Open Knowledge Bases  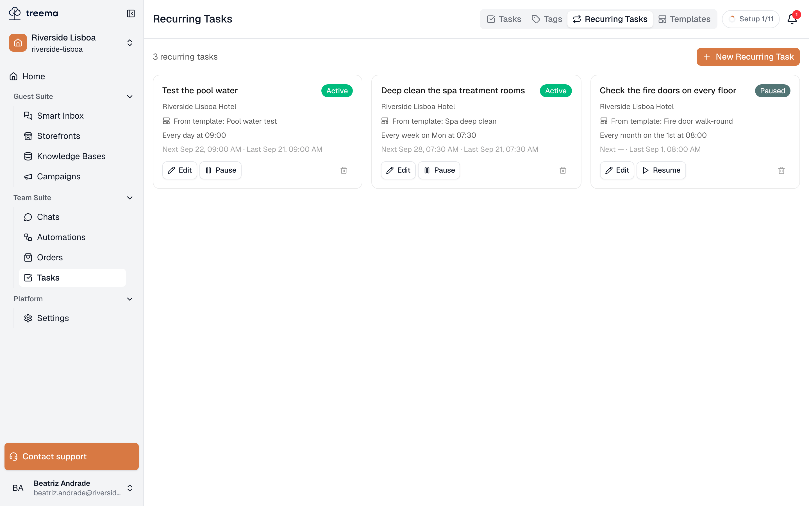(x=72, y=156)
